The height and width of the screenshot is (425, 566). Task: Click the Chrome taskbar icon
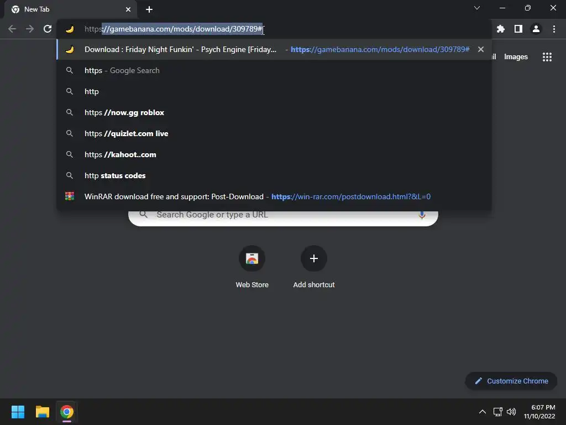pyautogui.click(x=67, y=412)
